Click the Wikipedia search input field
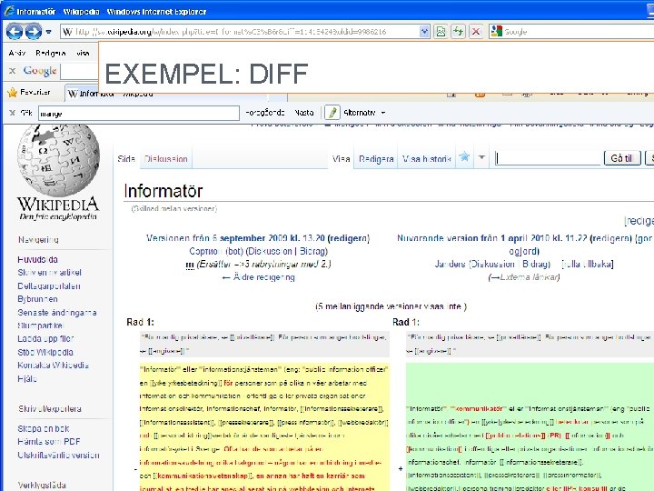Image resolution: width=654 pixels, height=491 pixels. coord(548,158)
